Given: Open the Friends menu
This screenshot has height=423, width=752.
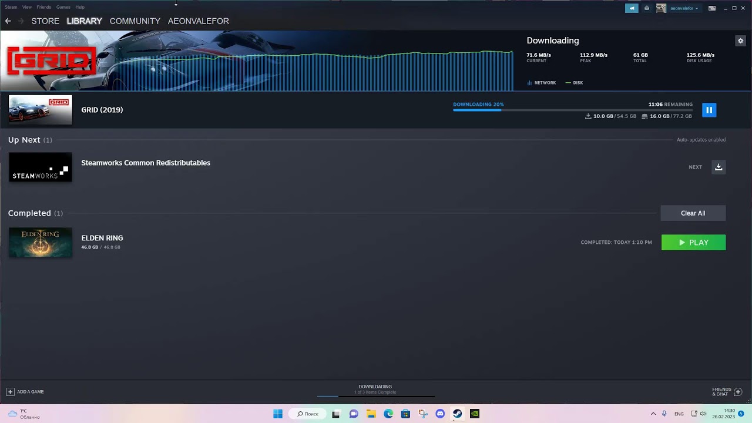Looking at the screenshot, I should pos(44,7).
